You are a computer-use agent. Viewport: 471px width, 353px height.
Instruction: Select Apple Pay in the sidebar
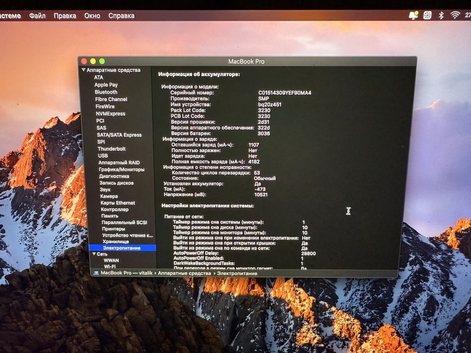pos(106,85)
